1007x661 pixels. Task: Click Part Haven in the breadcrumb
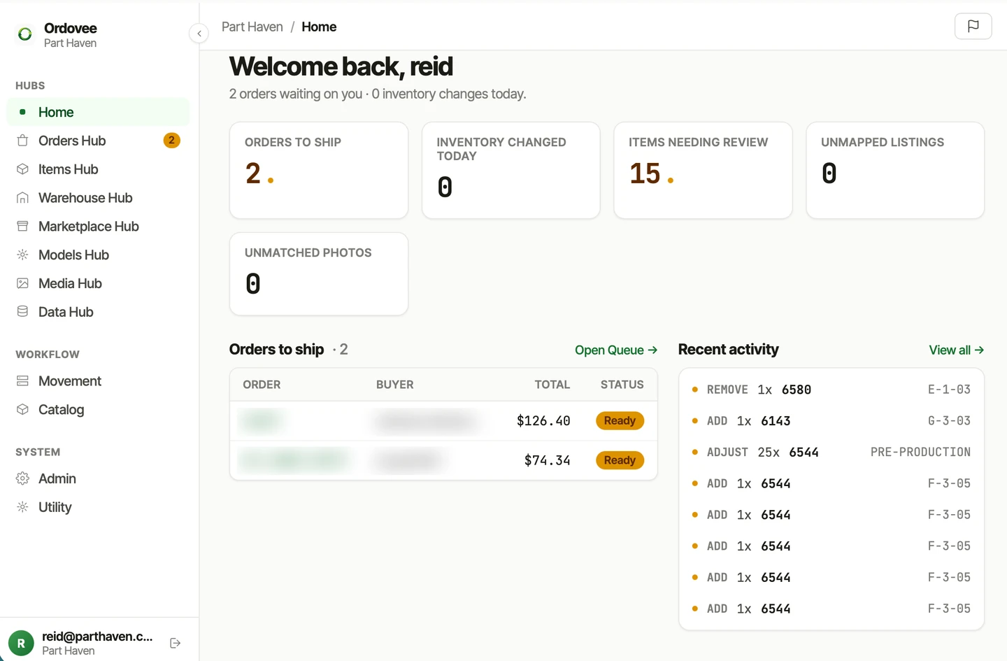(252, 27)
